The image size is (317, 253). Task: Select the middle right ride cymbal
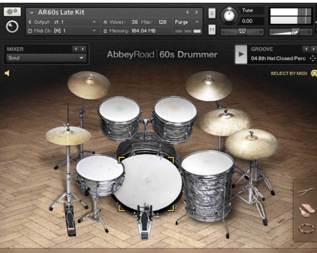pos(225,122)
